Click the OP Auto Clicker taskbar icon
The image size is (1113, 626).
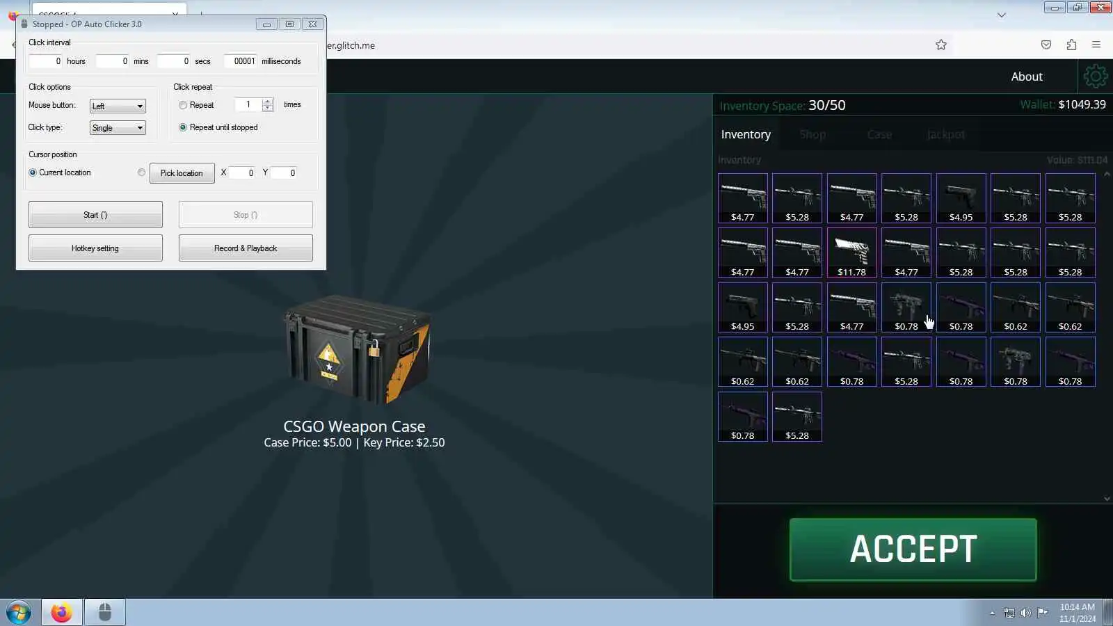point(105,613)
